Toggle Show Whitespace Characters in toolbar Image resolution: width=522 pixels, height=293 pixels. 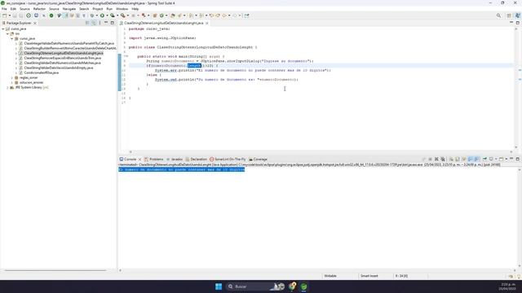click(x=84, y=15)
